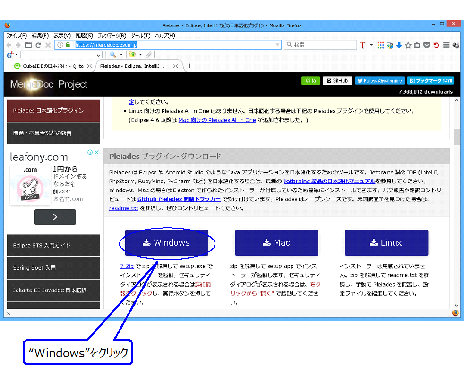Click the Windows download button
The width and height of the screenshot is (464, 372).
pyautogui.click(x=167, y=242)
